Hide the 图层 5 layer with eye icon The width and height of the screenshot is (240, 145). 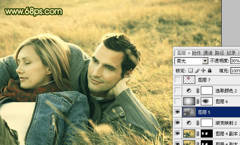click(178, 112)
